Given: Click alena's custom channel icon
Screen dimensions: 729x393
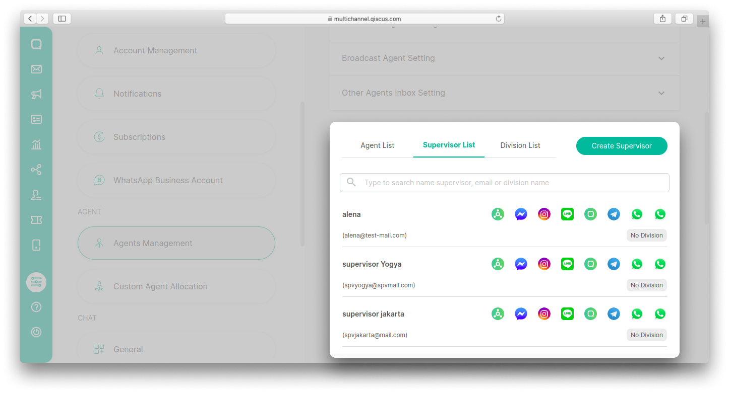Looking at the screenshot, I should (x=498, y=214).
